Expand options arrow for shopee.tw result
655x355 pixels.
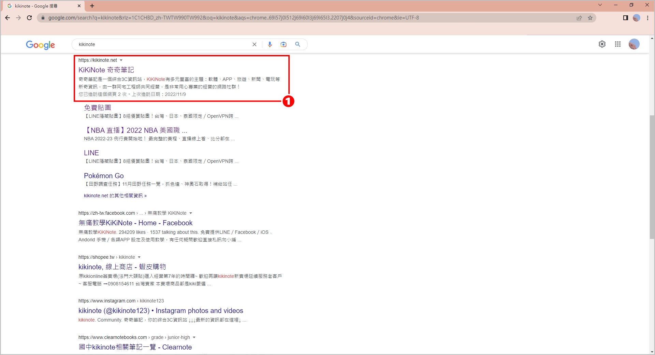(x=139, y=257)
